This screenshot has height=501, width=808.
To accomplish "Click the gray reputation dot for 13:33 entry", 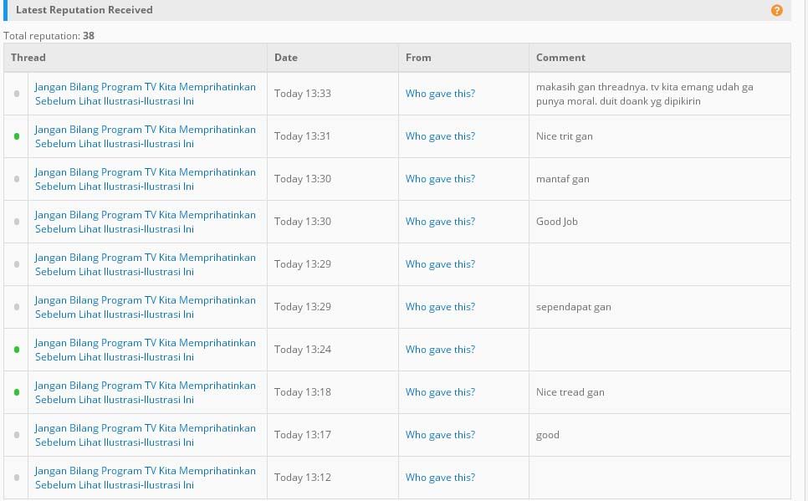I will [17, 94].
